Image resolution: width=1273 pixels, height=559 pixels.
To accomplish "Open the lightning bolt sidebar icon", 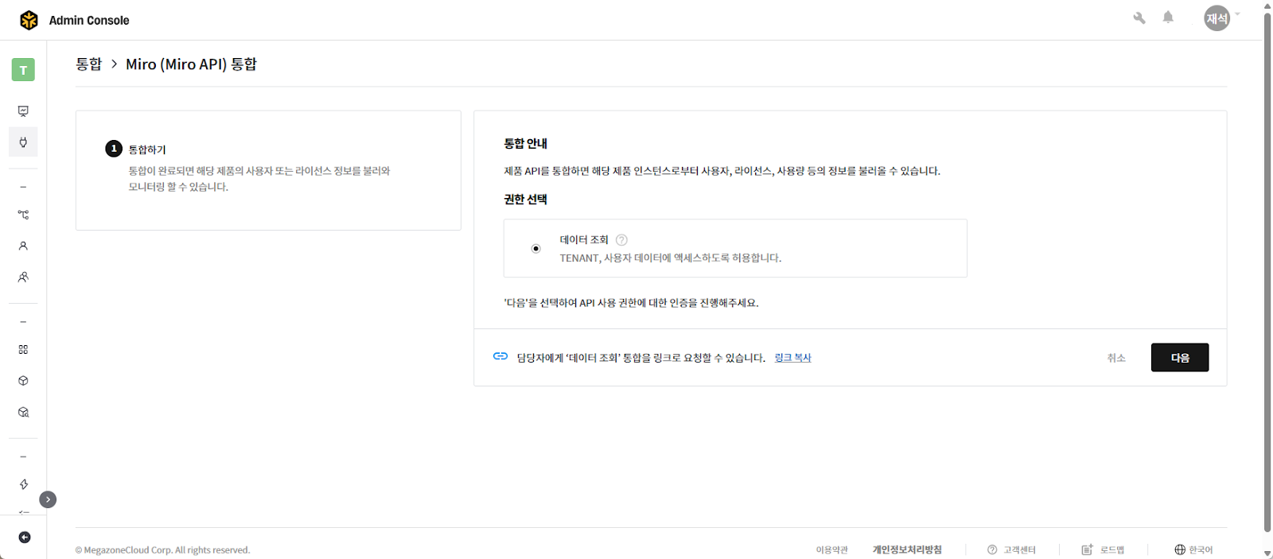I will [x=23, y=484].
